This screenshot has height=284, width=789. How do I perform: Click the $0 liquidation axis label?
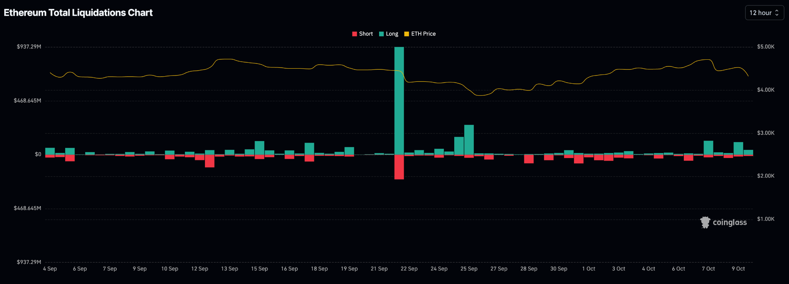(x=38, y=154)
